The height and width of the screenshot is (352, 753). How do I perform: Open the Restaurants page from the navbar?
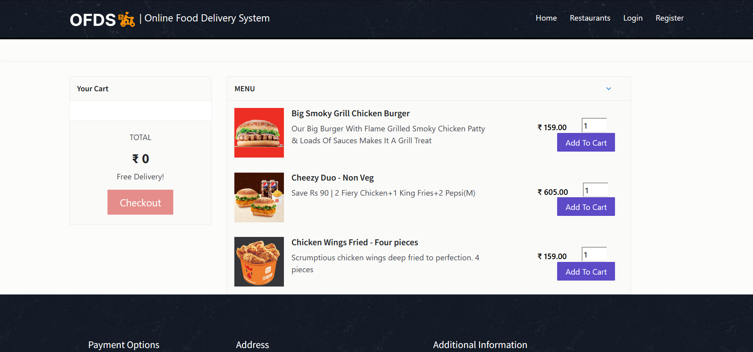(590, 18)
